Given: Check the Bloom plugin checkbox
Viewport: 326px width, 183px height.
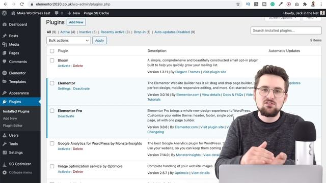Looking at the screenshot, I should click(x=52, y=60).
